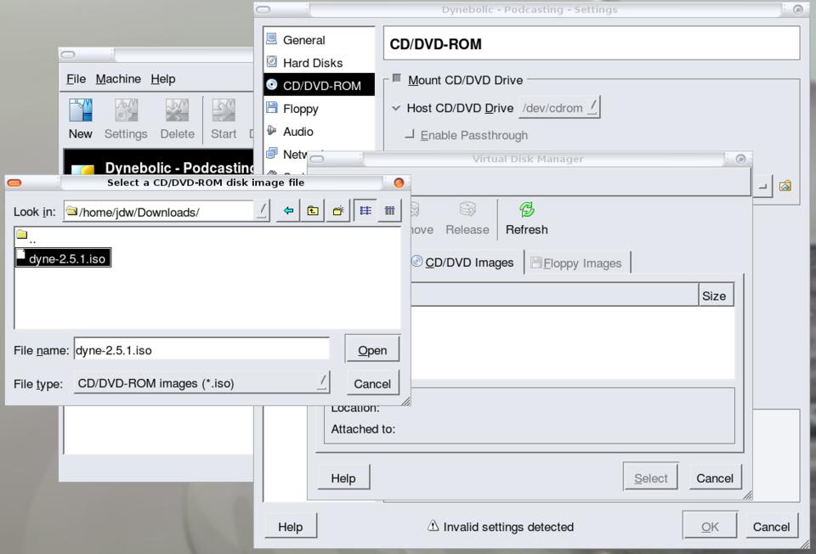The image size is (816, 554).
Task: Click the Invalid settings warning icon
Action: 433,526
